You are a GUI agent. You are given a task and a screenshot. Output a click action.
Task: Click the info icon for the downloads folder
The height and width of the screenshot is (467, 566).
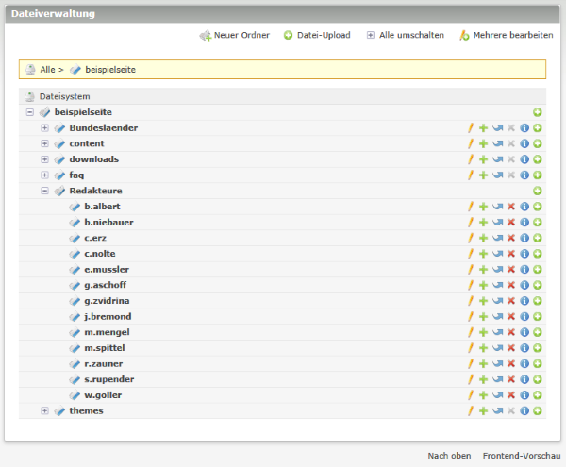click(524, 159)
